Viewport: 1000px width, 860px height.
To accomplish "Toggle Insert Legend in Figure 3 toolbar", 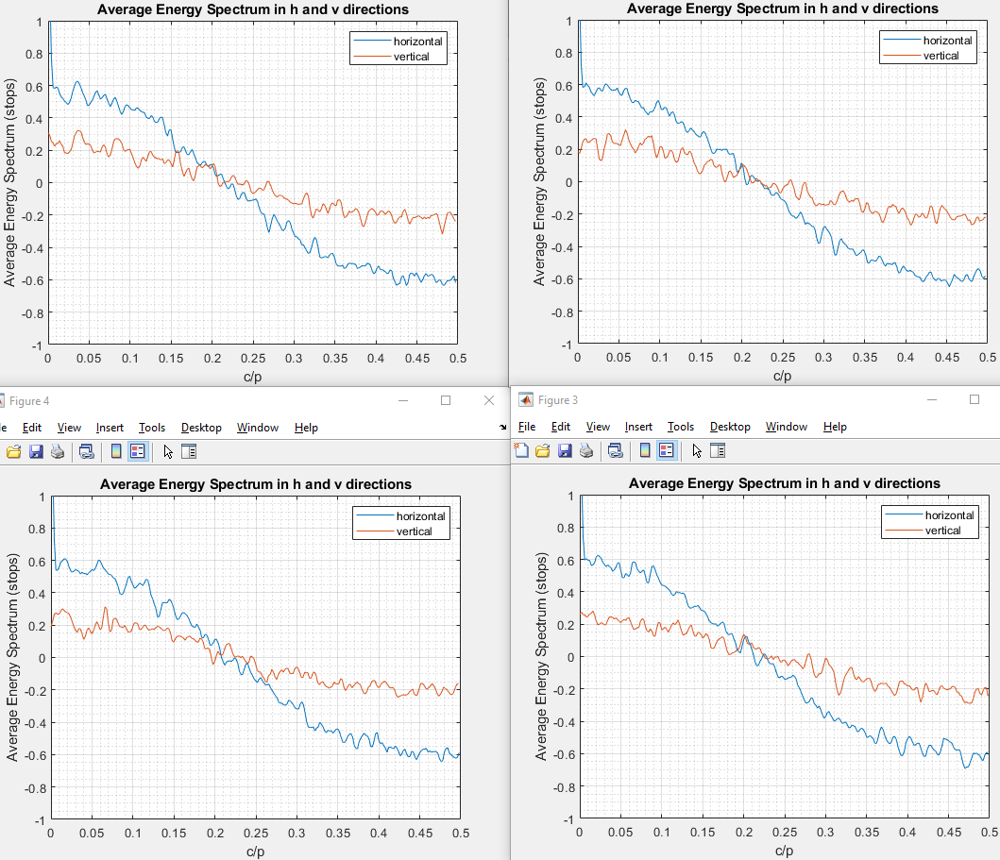I will pyautogui.click(x=666, y=451).
